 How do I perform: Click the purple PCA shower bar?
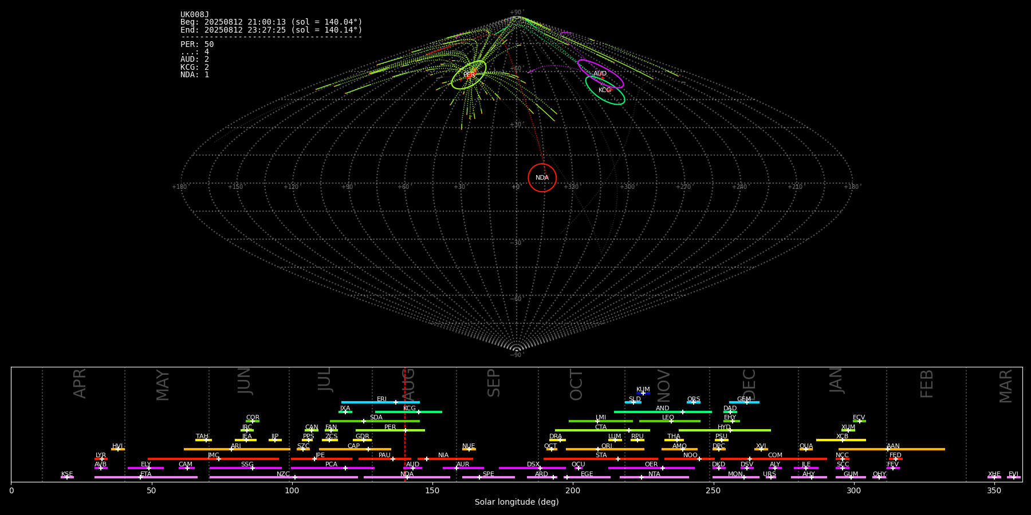pos(332,468)
